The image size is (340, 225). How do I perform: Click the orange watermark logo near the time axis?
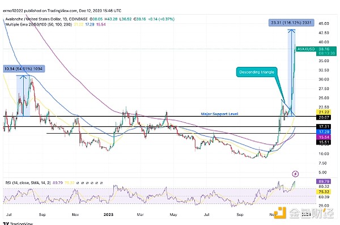pos(280,213)
